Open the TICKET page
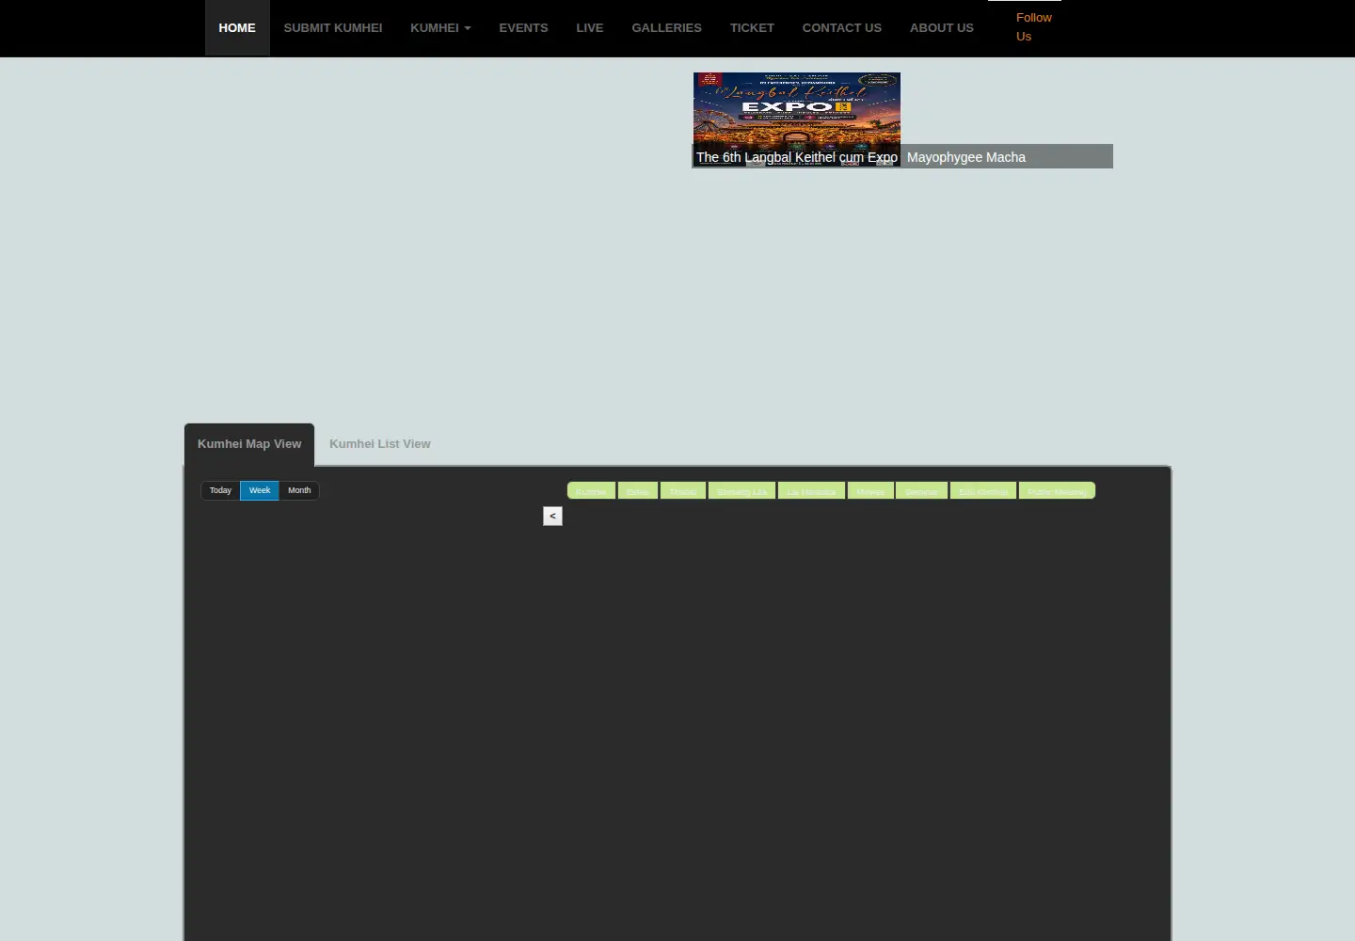This screenshot has width=1355, height=941. click(x=752, y=28)
